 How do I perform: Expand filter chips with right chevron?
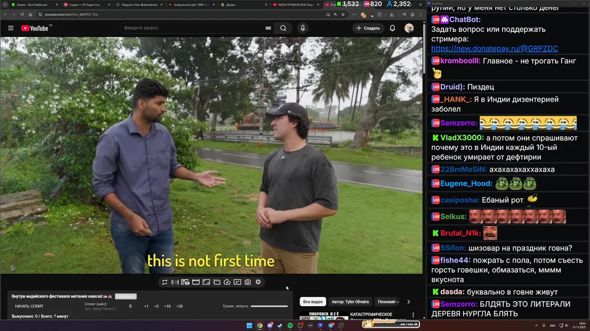(x=408, y=302)
